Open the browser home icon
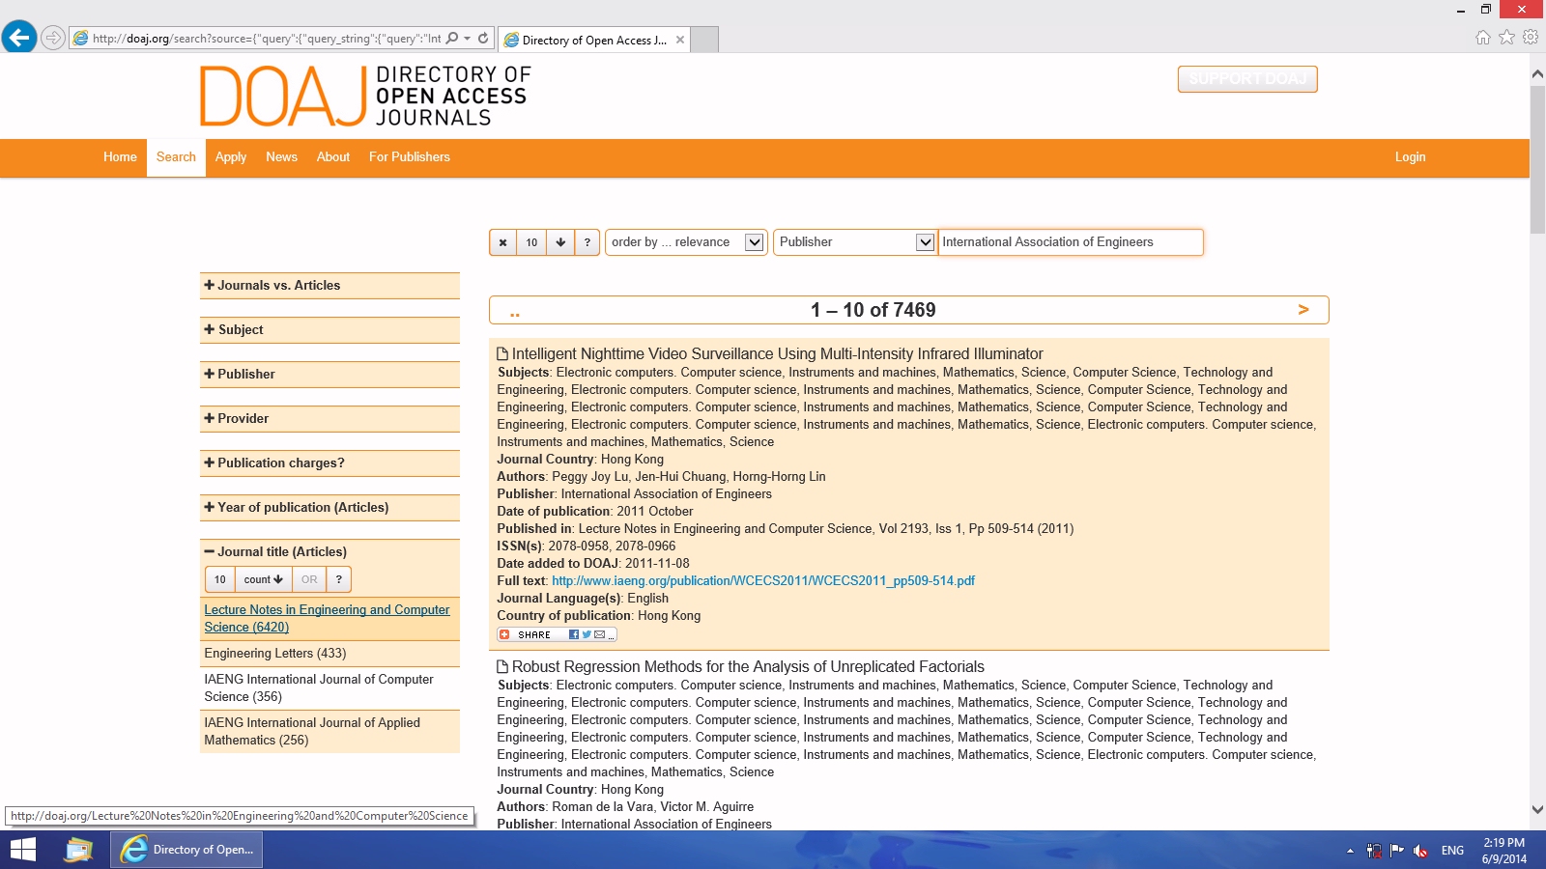The image size is (1546, 869). coord(1483,38)
